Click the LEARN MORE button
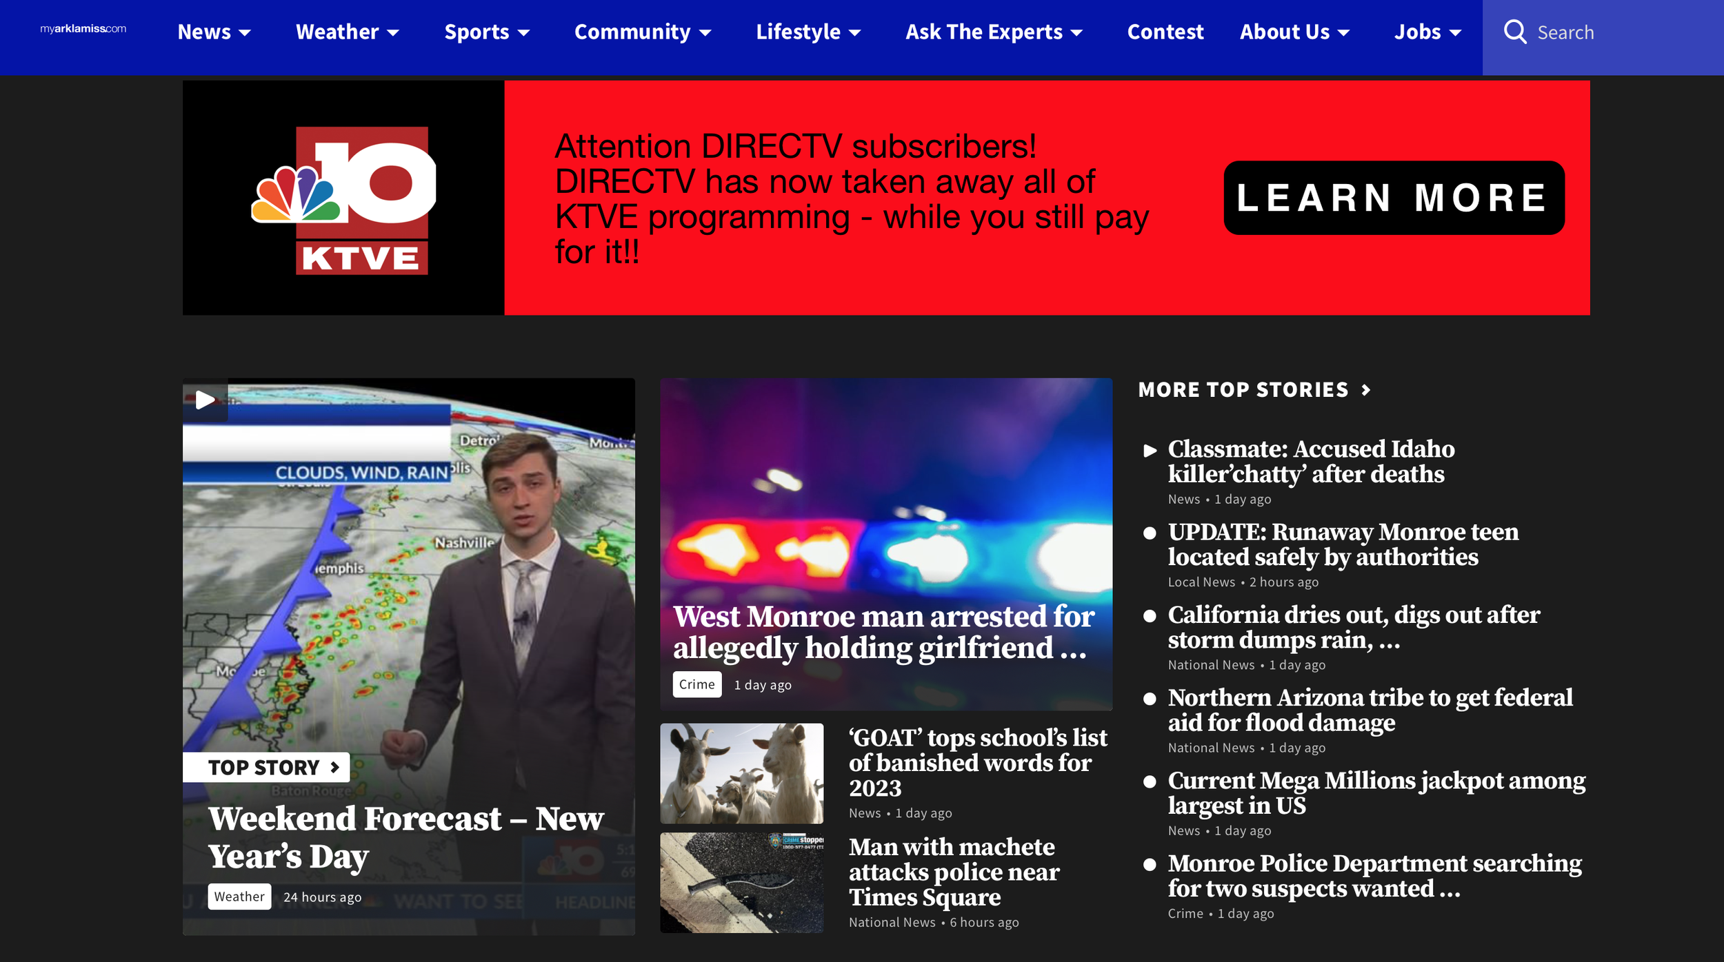The width and height of the screenshot is (1724, 962). coord(1394,198)
